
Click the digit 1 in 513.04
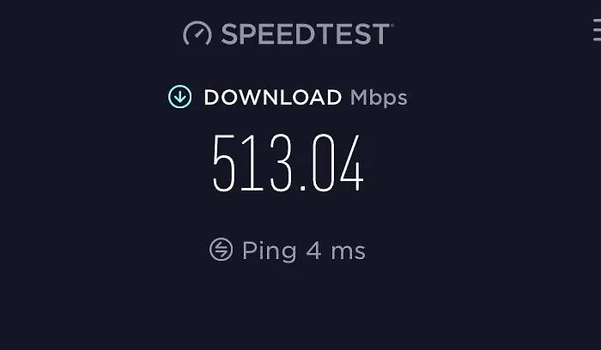252,163
